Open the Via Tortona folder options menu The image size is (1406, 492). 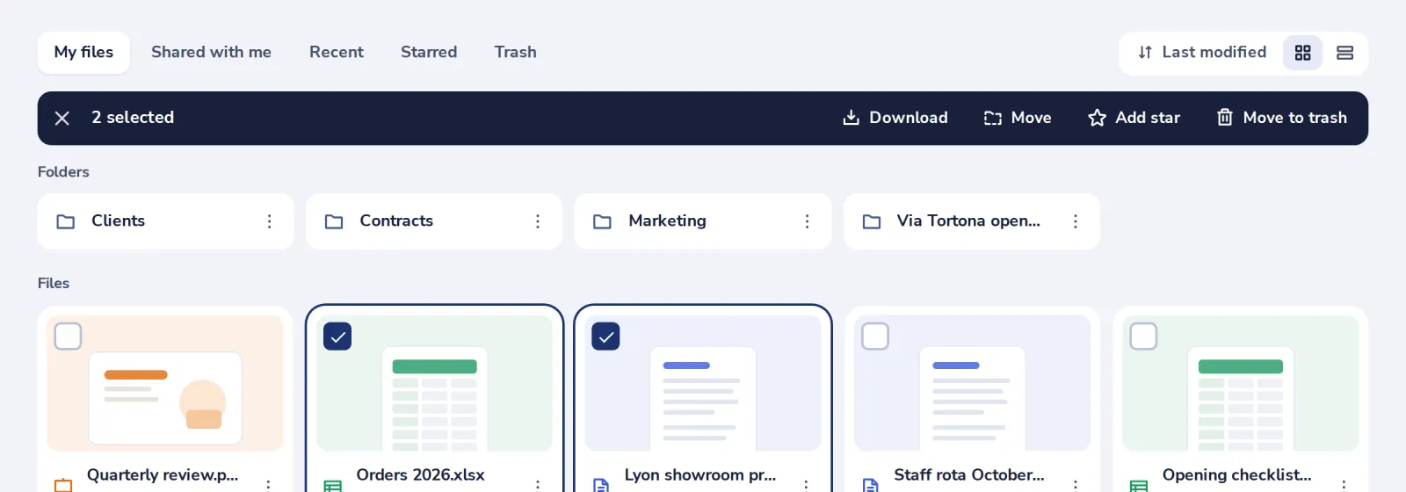[1075, 221]
